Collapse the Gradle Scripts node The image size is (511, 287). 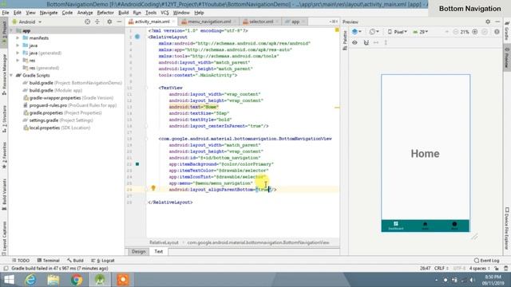[x=12, y=76]
